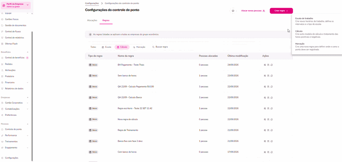Click the Nome da regra column header

(126, 56)
